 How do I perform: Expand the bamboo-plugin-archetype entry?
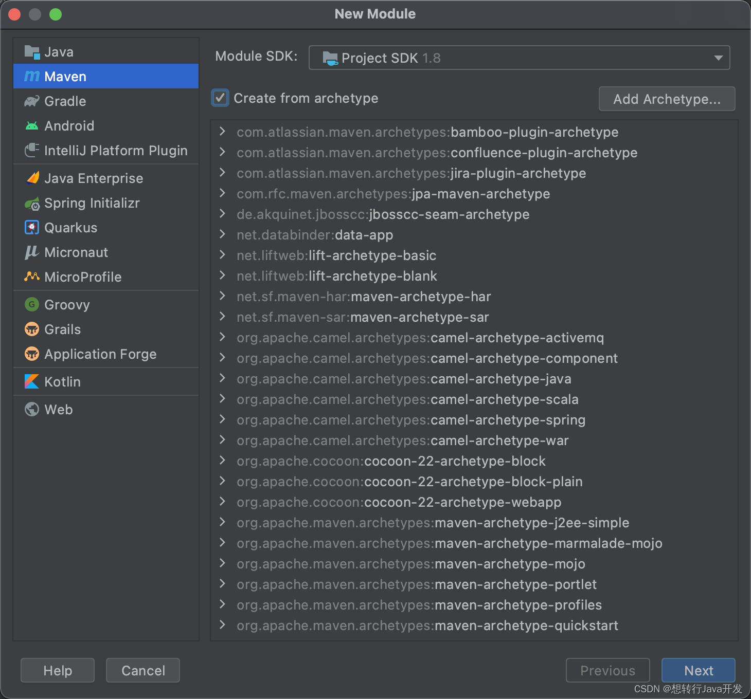point(222,132)
